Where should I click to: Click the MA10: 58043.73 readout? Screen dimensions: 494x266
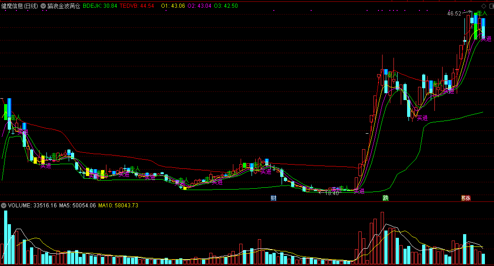(118, 206)
